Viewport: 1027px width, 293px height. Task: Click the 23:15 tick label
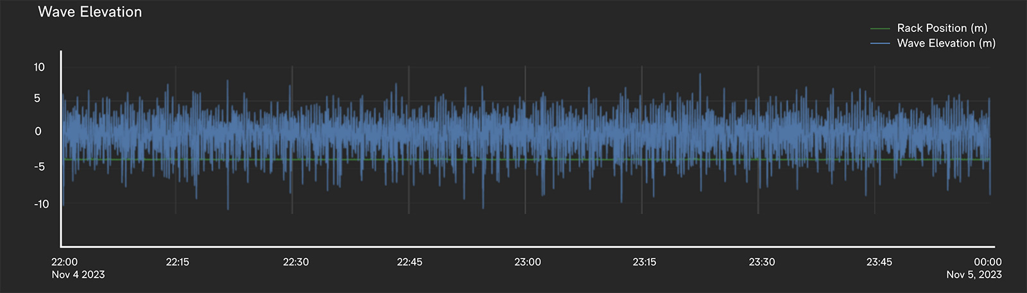(644, 262)
